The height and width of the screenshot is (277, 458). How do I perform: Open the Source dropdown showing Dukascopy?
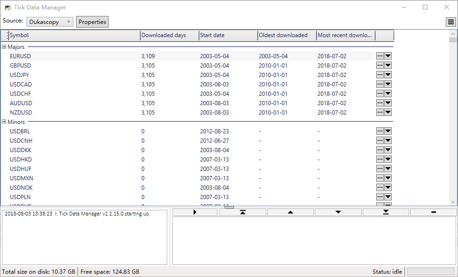click(49, 22)
